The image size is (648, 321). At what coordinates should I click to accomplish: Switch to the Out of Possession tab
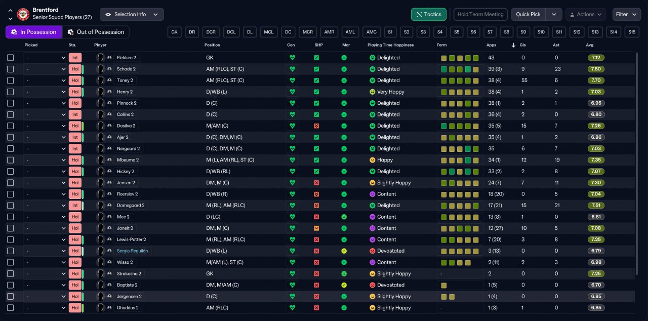tap(96, 32)
